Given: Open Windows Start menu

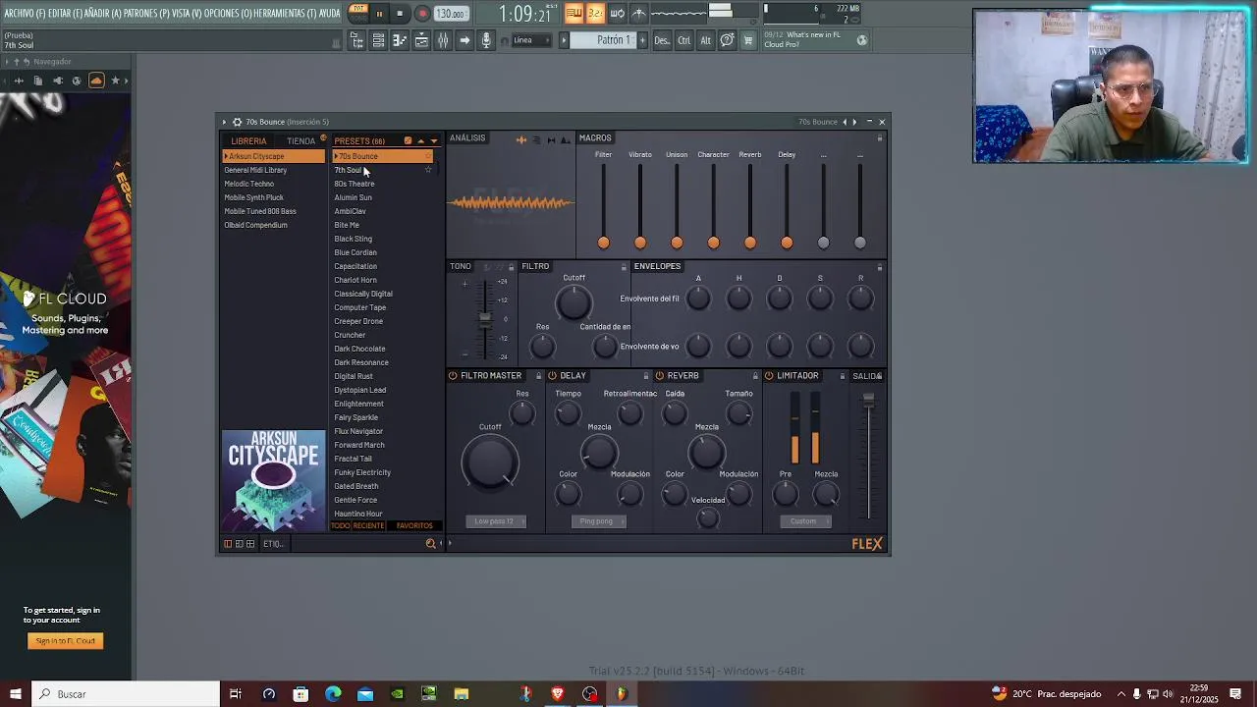Looking at the screenshot, I should [15, 694].
